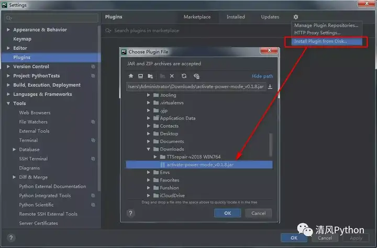
Task: Select Plugins in the settings tree
Action: [x=51, y=57]
